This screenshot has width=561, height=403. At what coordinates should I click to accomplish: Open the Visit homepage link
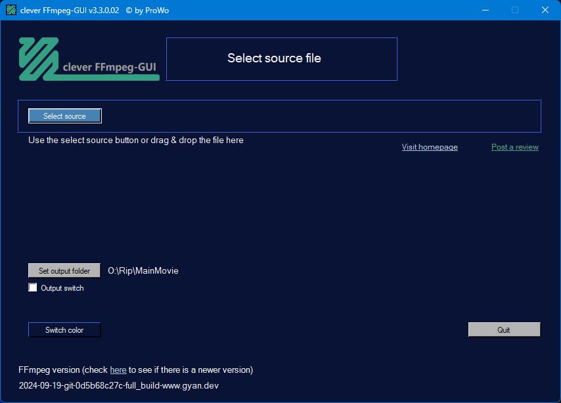430,147
